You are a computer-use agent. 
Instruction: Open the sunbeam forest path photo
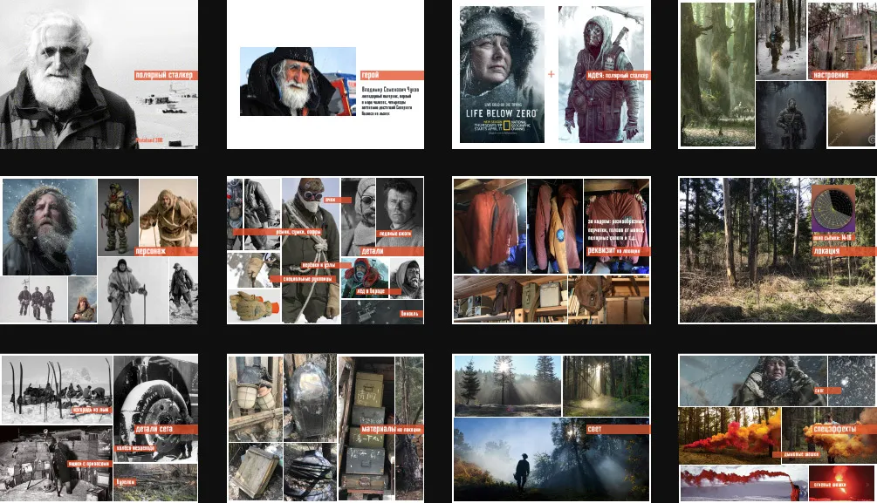(x=606, y=385)
